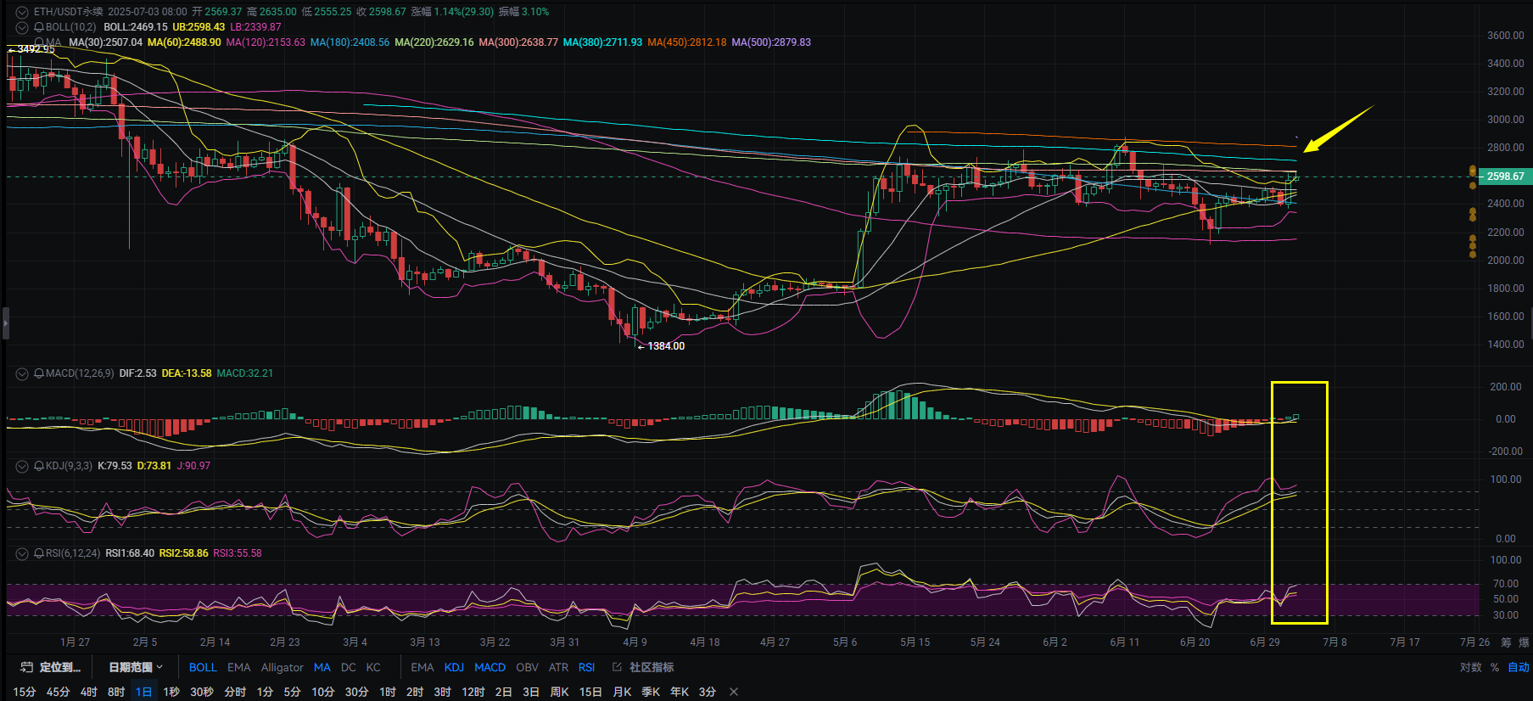
Task: Click the 定位到 locate text button
Action: (x=60, y=667)
